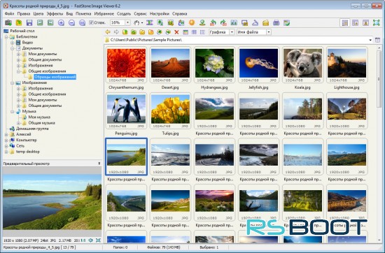Open Adjust Lighting sun icon

coord(192,23)
